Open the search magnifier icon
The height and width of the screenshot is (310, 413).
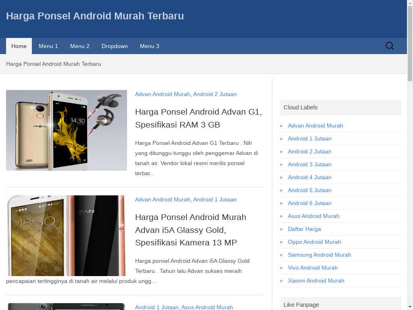(x=390, y=46)
